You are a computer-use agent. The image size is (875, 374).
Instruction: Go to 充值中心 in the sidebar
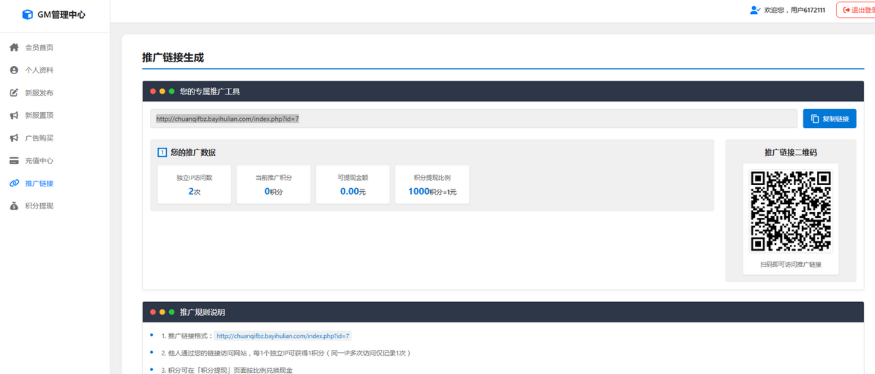coord(39,161)
